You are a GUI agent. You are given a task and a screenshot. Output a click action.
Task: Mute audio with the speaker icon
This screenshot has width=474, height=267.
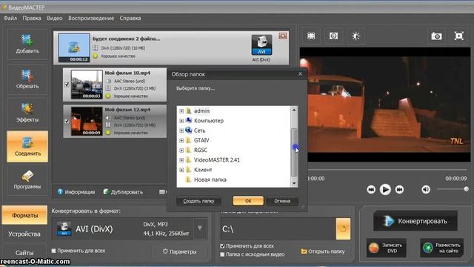click(426, 190)
